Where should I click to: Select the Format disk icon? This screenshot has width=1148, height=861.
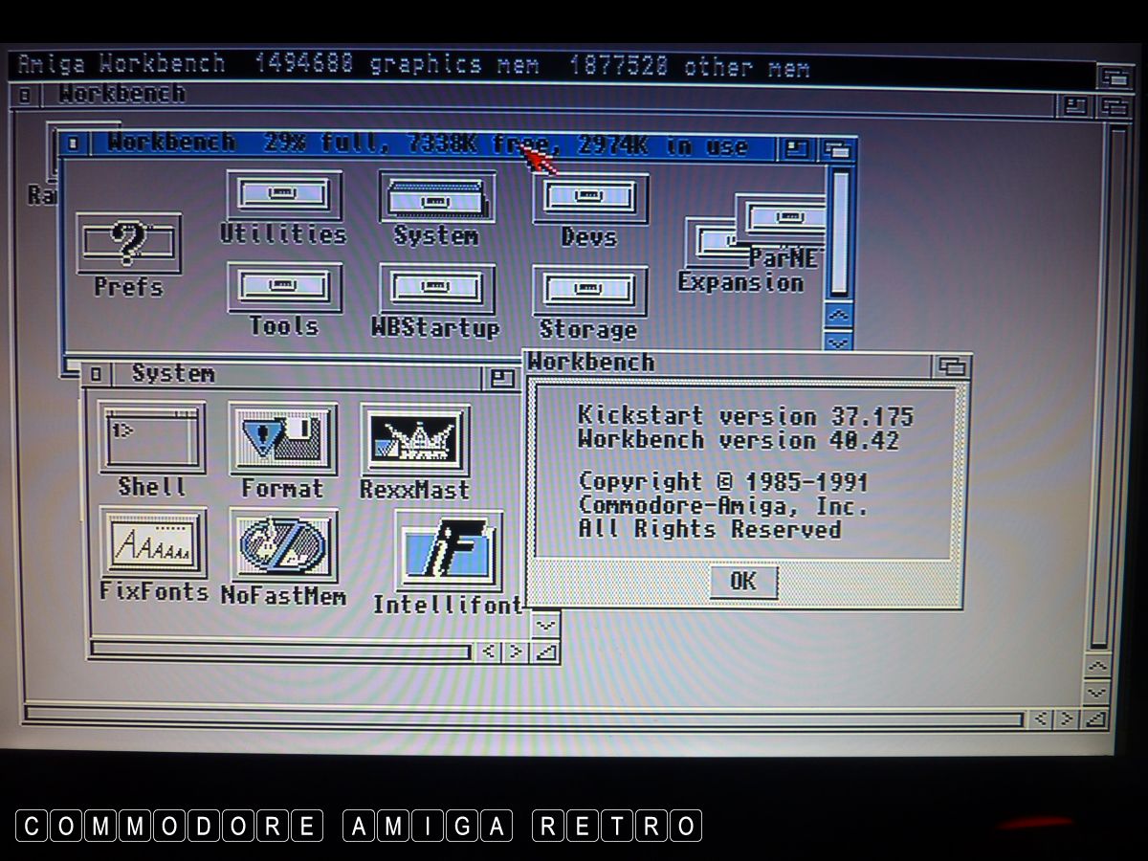pos(282,438)
